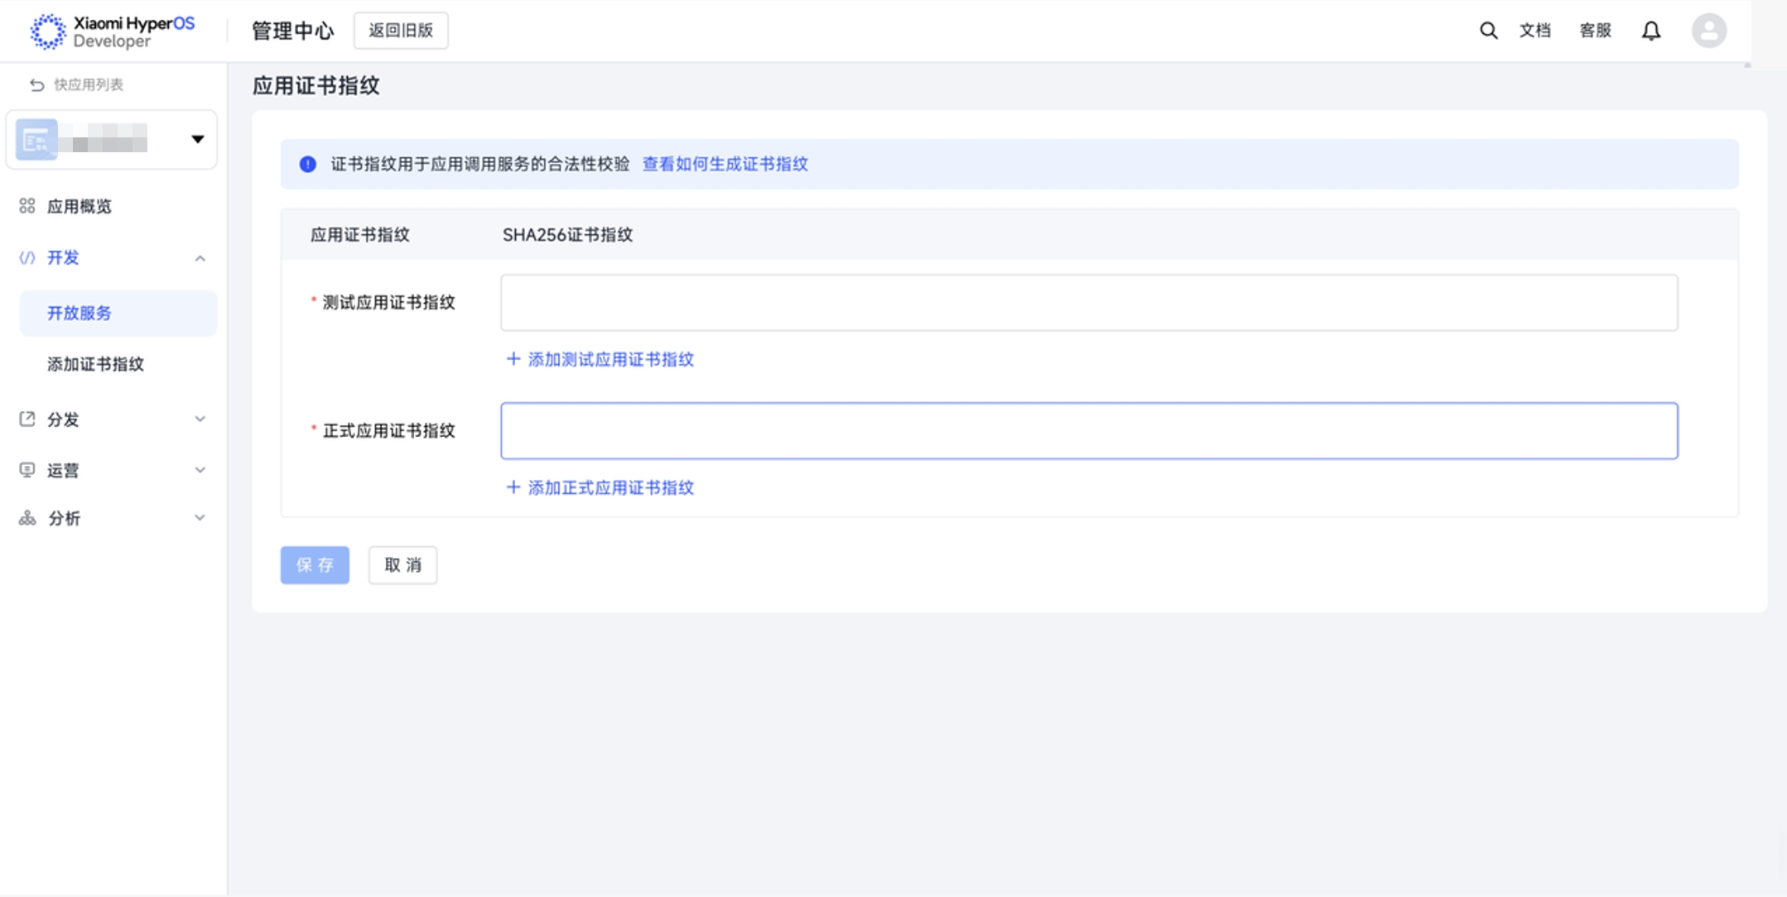Image resolution: width=1787 pixels, height=897 pixels.
Task: Select 开放服务 in the sidebar
Action: coord(79,313)
